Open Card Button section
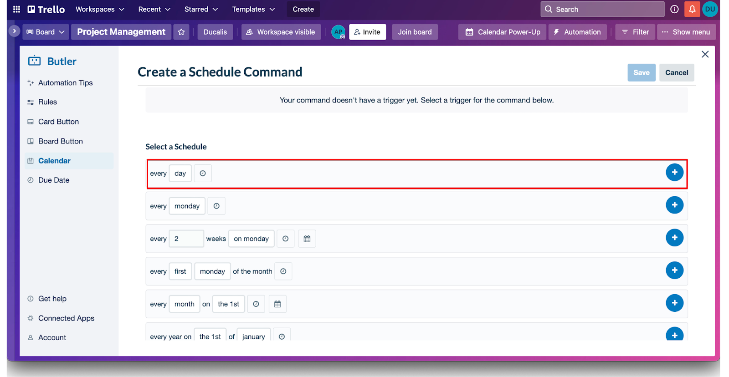The width and height of the screenshot is (729, 377). (x=58, y=122)
